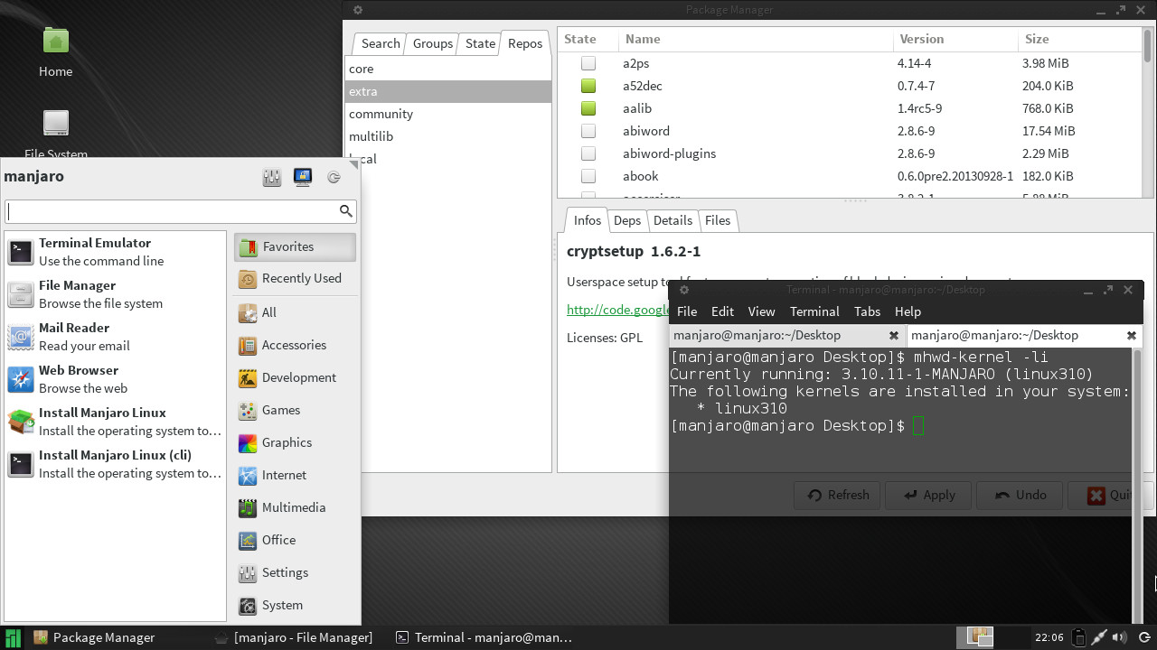Sort packages by the Version column

point(955,40)
